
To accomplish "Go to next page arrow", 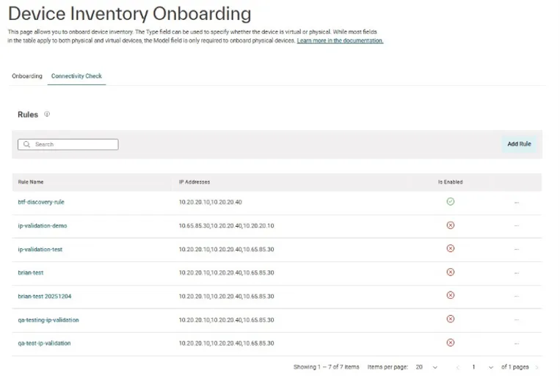I will 537,367.
